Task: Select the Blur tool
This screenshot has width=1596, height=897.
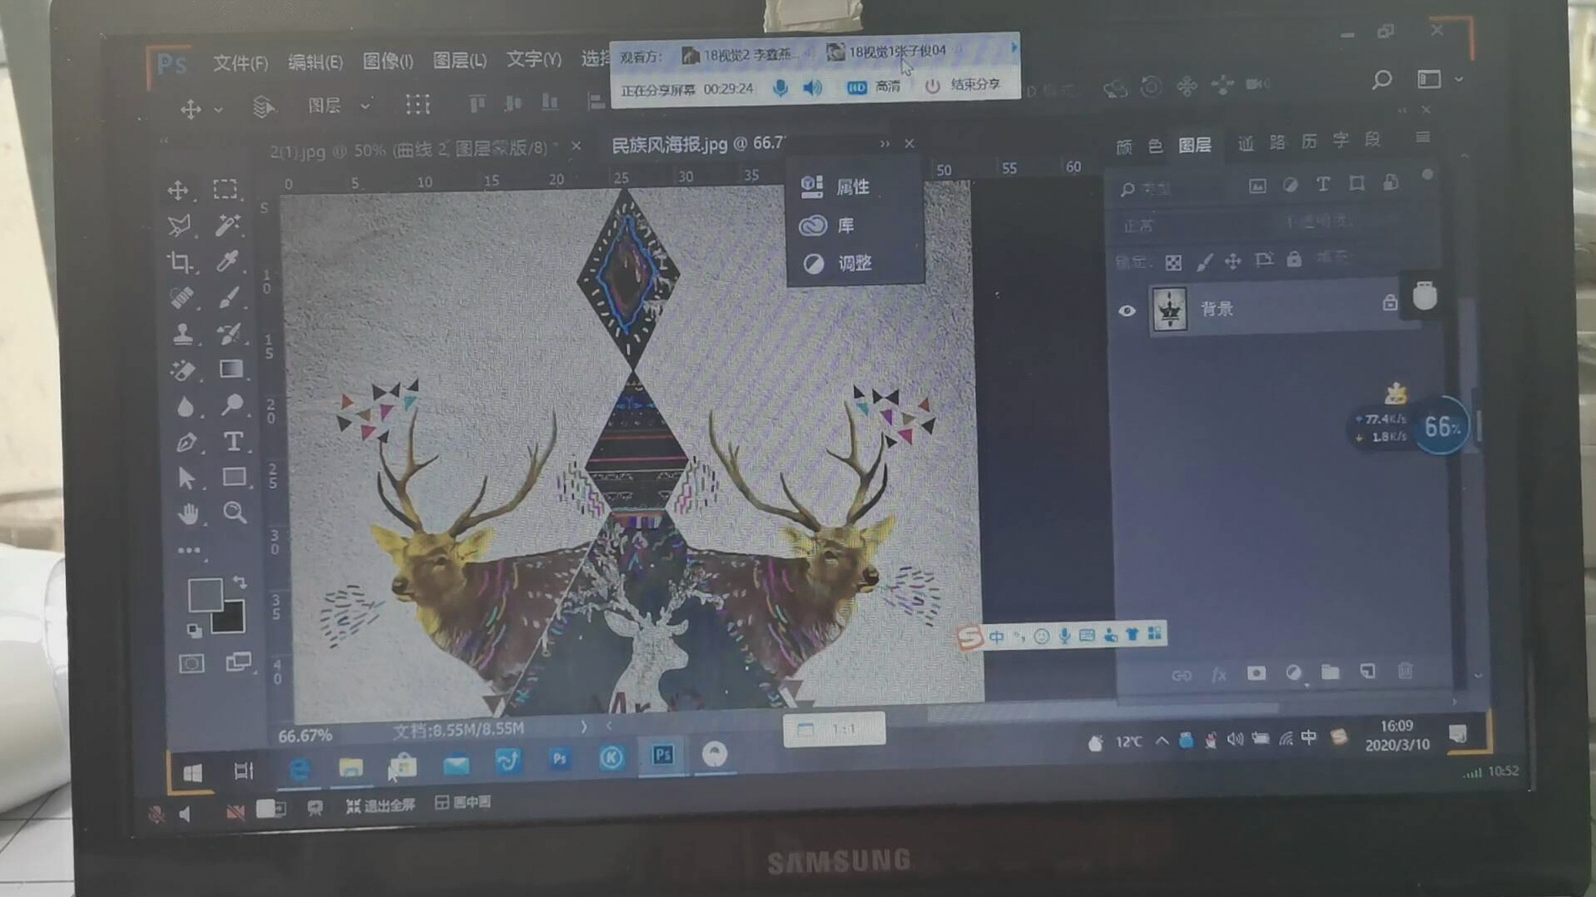Action: coord(185,406)
